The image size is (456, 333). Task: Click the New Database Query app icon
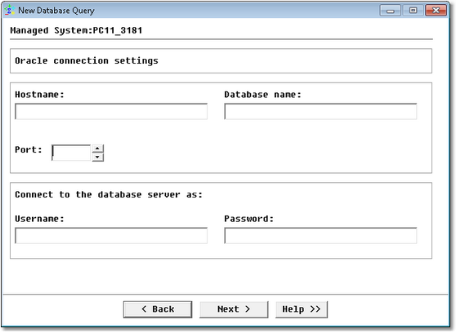pyautogui.click(x=10, y=10)
